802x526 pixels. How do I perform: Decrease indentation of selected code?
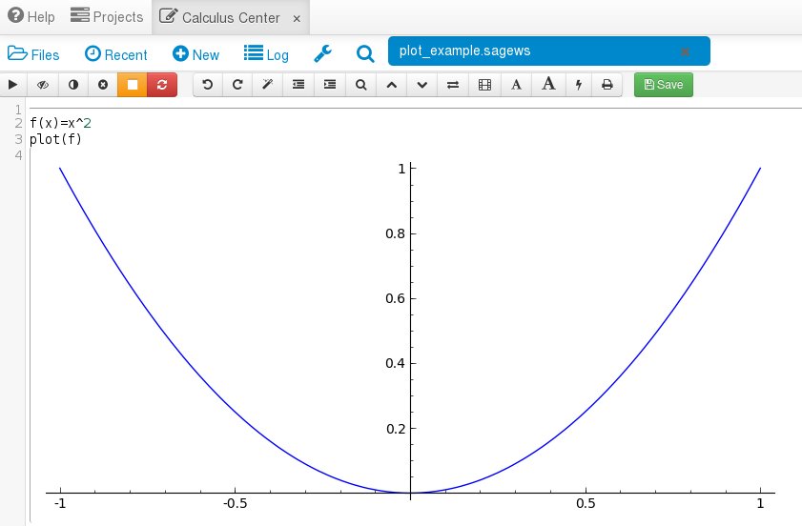click(298, 85)
